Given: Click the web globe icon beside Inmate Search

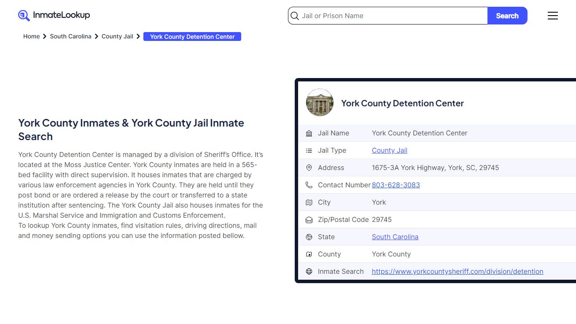Looking at the screenshot, I should click(x=309, y=272).
